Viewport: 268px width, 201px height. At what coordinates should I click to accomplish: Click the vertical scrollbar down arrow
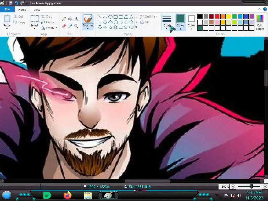pos(266,177)
